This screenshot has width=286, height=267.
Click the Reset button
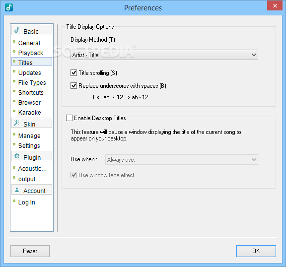[30, 251]
